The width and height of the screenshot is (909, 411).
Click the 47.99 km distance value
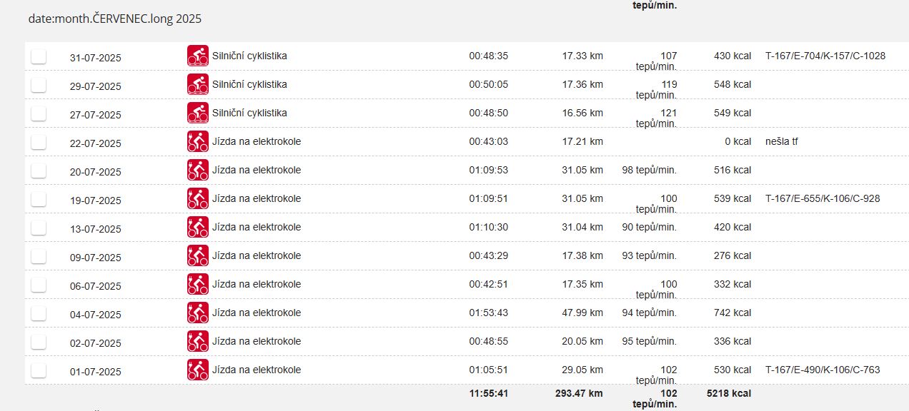(x=582, y=313)
